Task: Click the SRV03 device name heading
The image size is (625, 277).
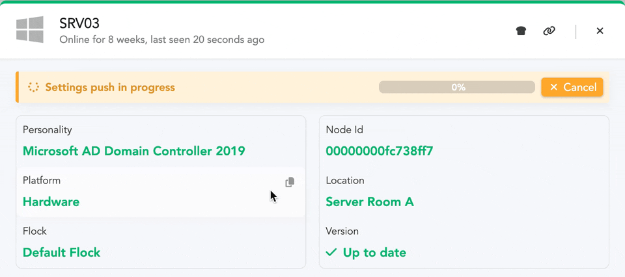Action: coord(79,23)
